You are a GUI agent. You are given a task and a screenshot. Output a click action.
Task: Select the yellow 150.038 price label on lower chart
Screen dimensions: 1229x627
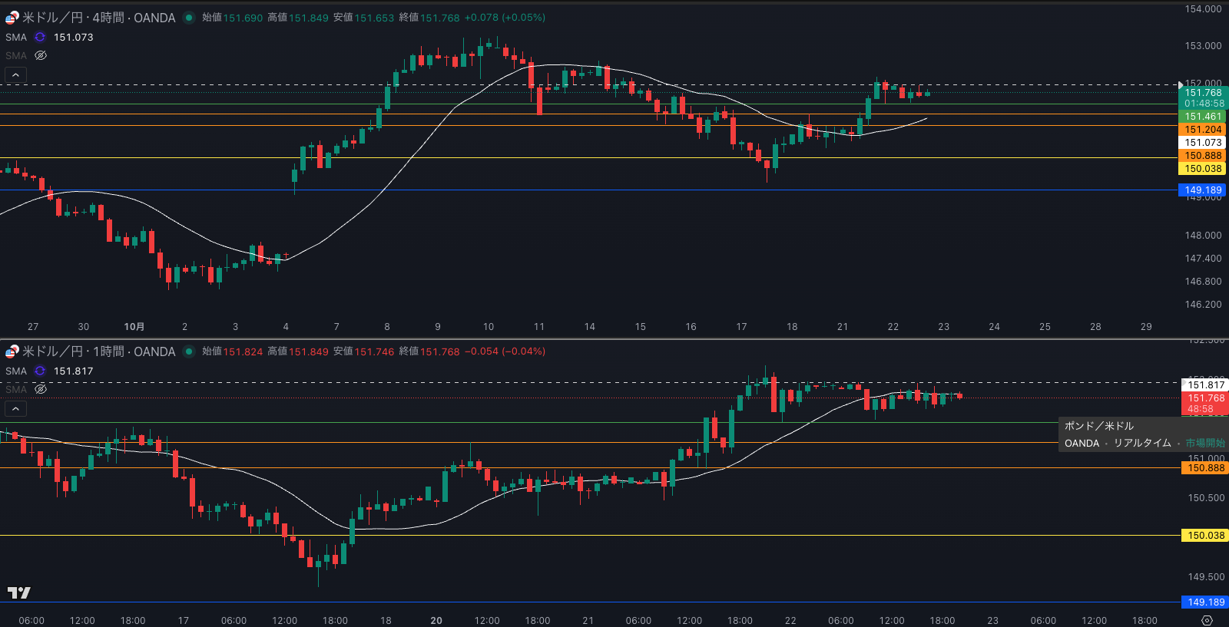pyautogui.click(x=1205, y=536)
